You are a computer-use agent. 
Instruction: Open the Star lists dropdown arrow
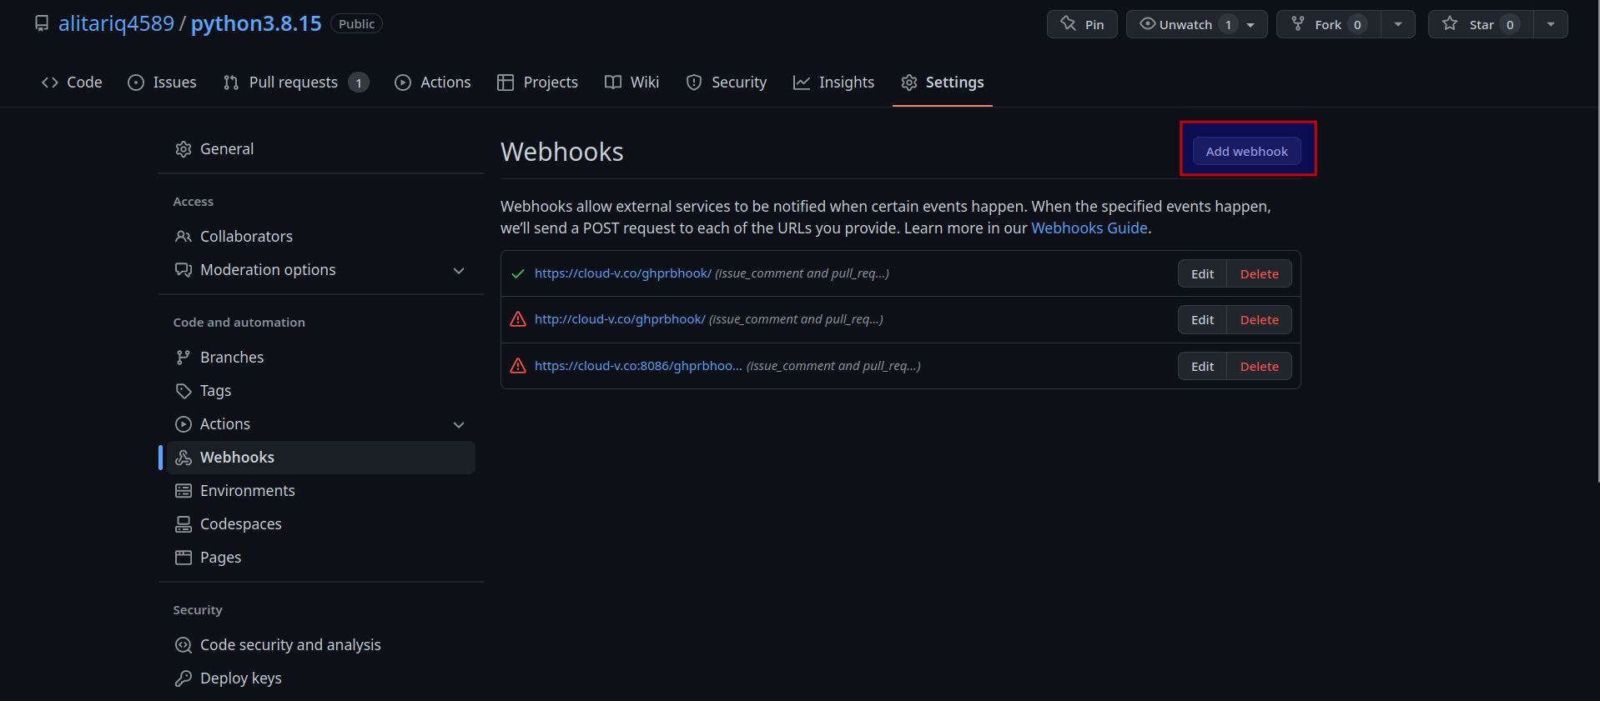(1551, 24)
